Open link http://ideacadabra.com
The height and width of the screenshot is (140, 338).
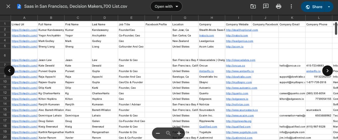241,60
